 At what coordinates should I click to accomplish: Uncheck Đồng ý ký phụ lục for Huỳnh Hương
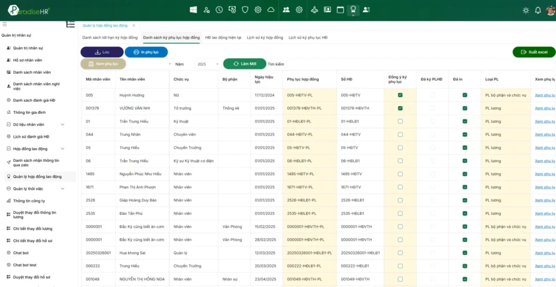pyautogui.click(x=400, y=95)
